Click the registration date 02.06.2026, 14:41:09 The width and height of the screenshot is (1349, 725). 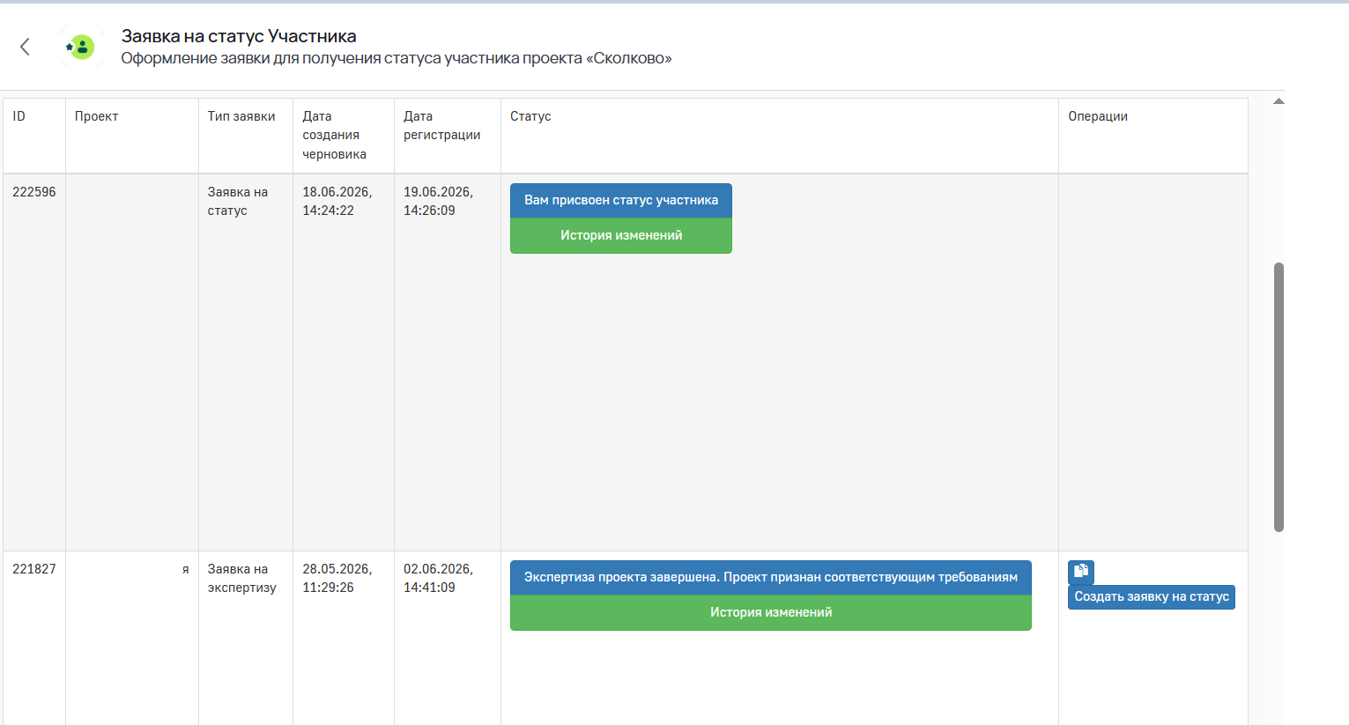click(439, 578)
